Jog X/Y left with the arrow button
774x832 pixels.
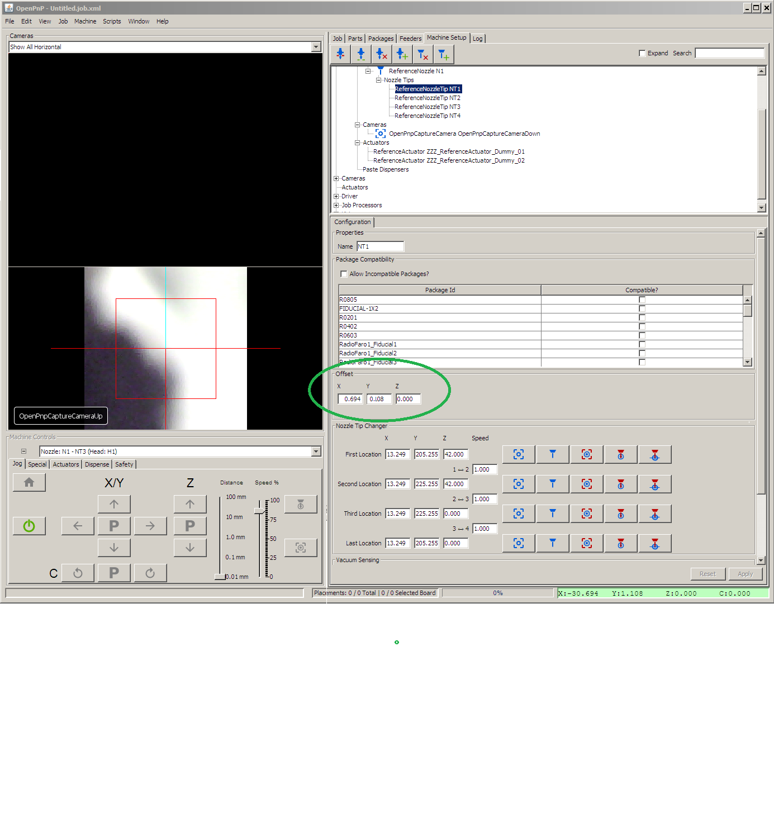point(78,526)
